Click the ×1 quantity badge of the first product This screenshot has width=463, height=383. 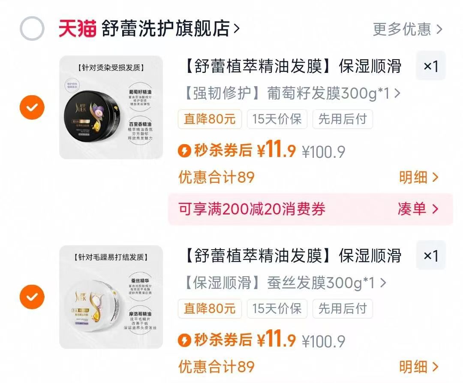click(x=431, y=66)
